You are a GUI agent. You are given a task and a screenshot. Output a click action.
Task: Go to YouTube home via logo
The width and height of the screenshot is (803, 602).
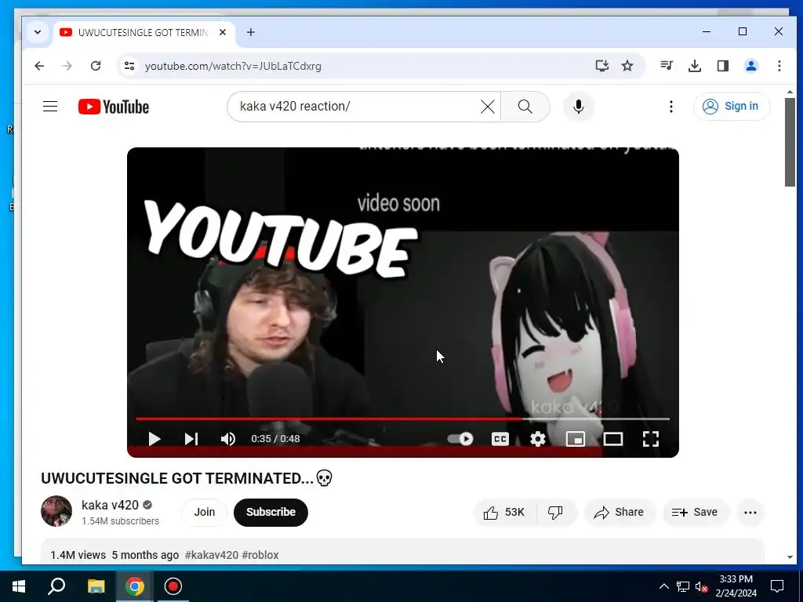point(114,107)
